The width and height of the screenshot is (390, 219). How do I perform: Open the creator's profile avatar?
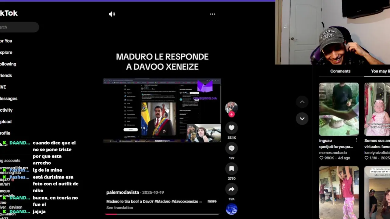tap(232, 107)
